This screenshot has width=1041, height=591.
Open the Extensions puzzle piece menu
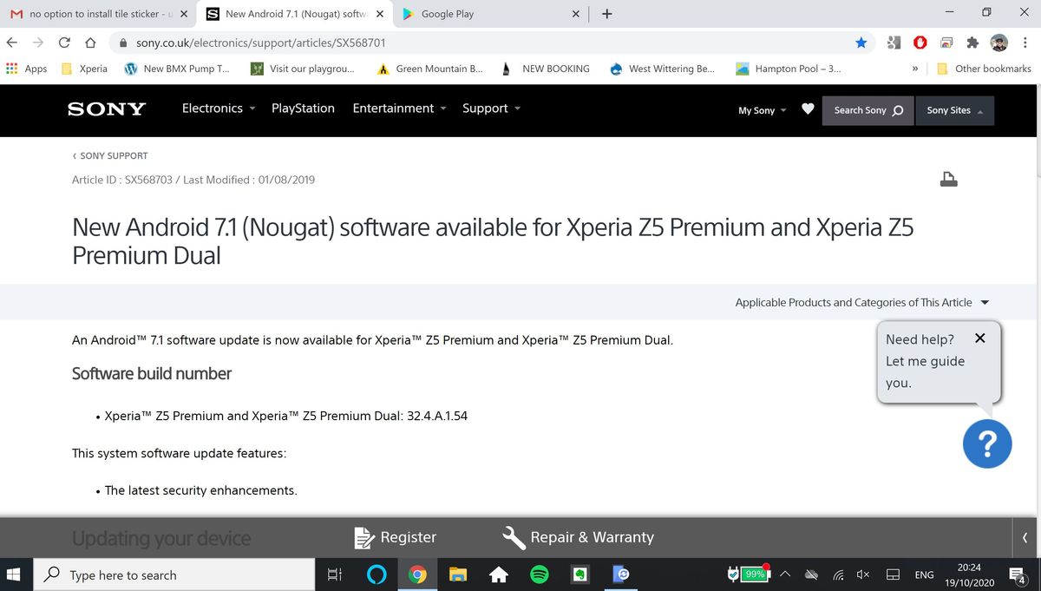pyautogui.click(x=972, y=42)
